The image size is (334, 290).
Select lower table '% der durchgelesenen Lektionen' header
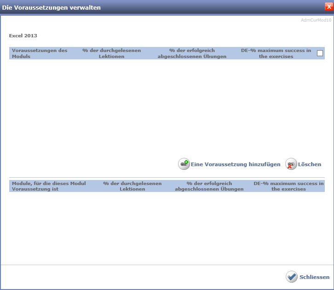click(132, 186)
